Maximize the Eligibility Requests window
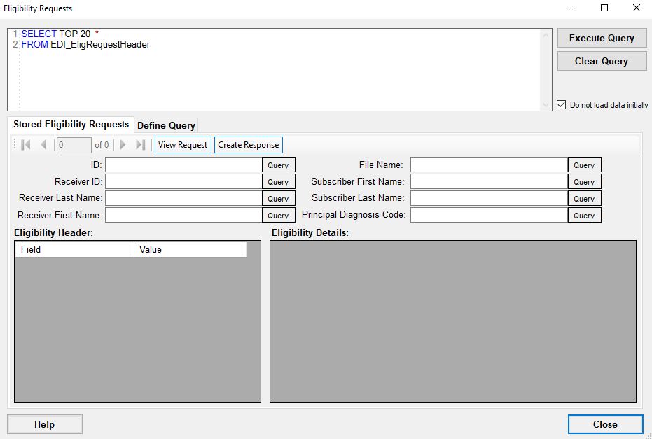The width and height of the screenshot is (652, 439). pyautogui.click(x=604, y=8)
